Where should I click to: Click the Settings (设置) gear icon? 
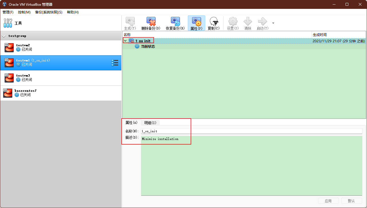[233, 21]
